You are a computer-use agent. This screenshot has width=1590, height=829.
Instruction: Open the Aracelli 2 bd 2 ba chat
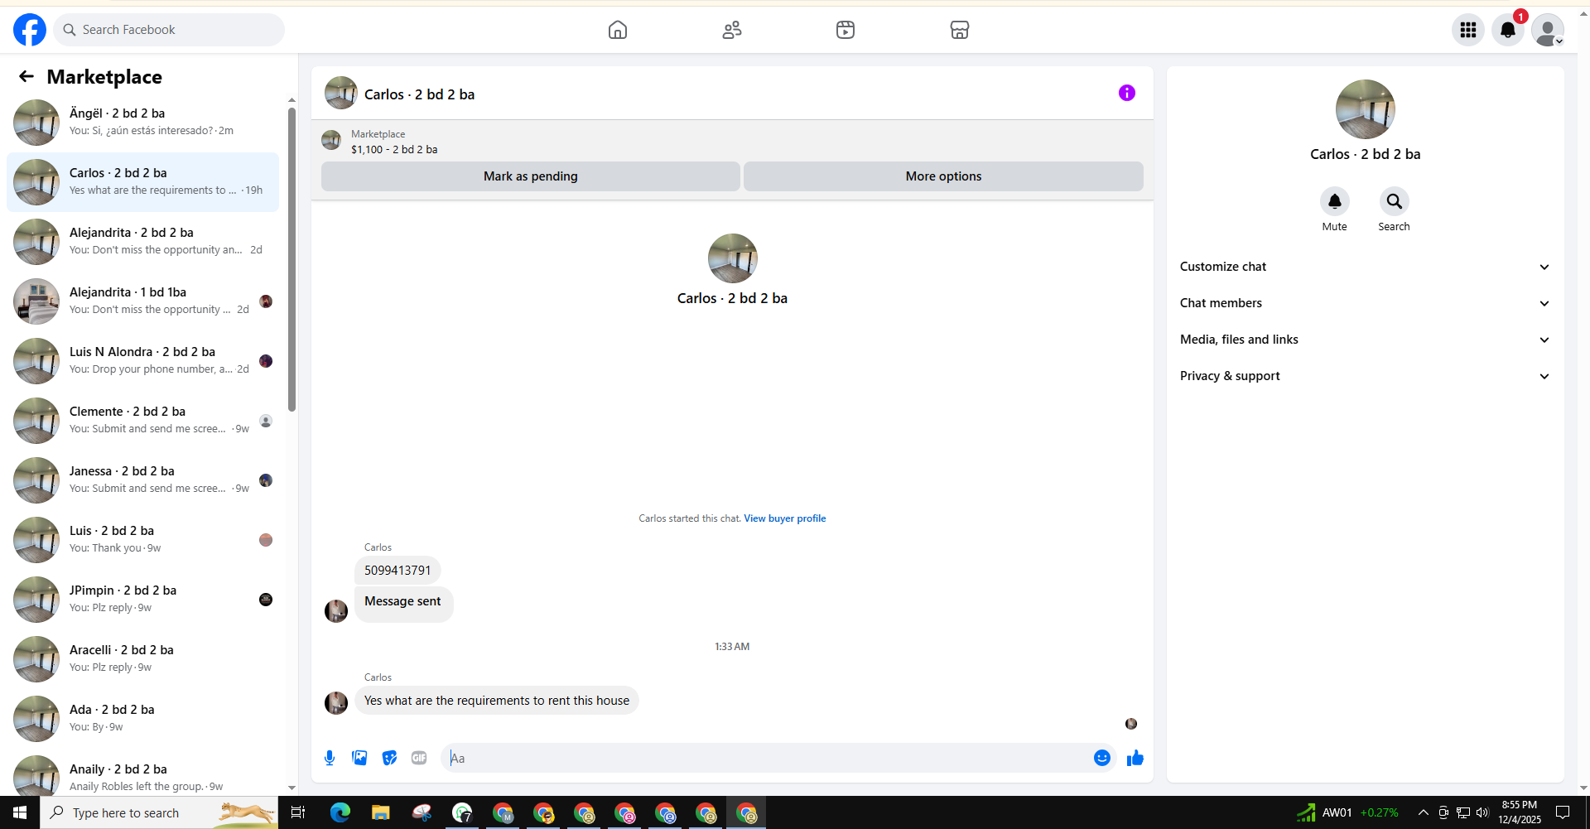tap(142, 659)
